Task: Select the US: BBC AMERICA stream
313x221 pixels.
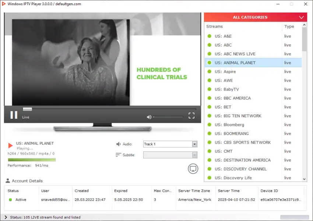Action: [x=253, y=98]
